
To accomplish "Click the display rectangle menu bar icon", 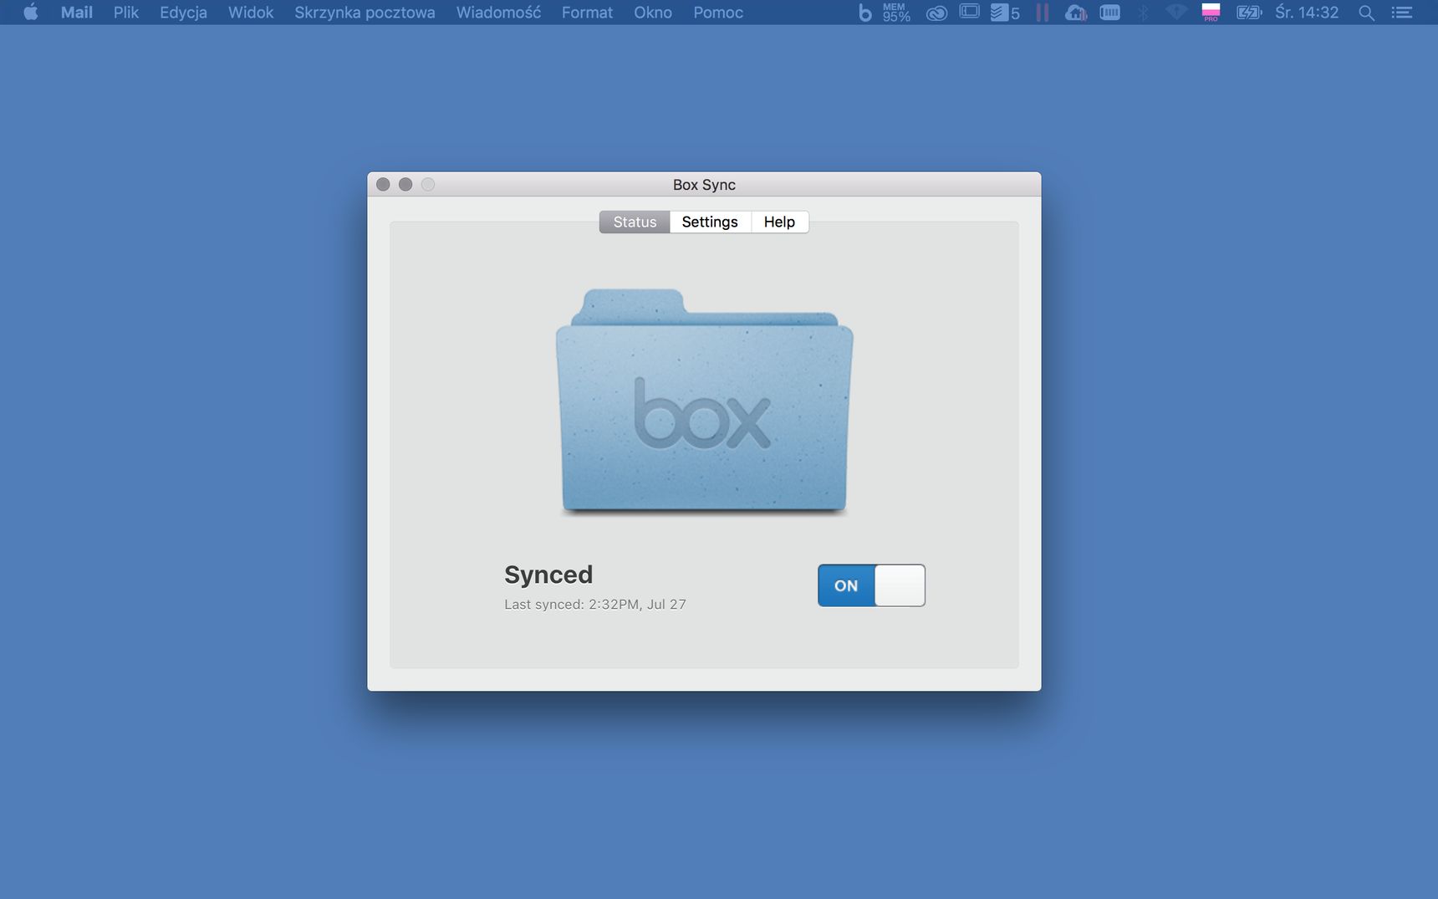I will click(x=970, y=12).
